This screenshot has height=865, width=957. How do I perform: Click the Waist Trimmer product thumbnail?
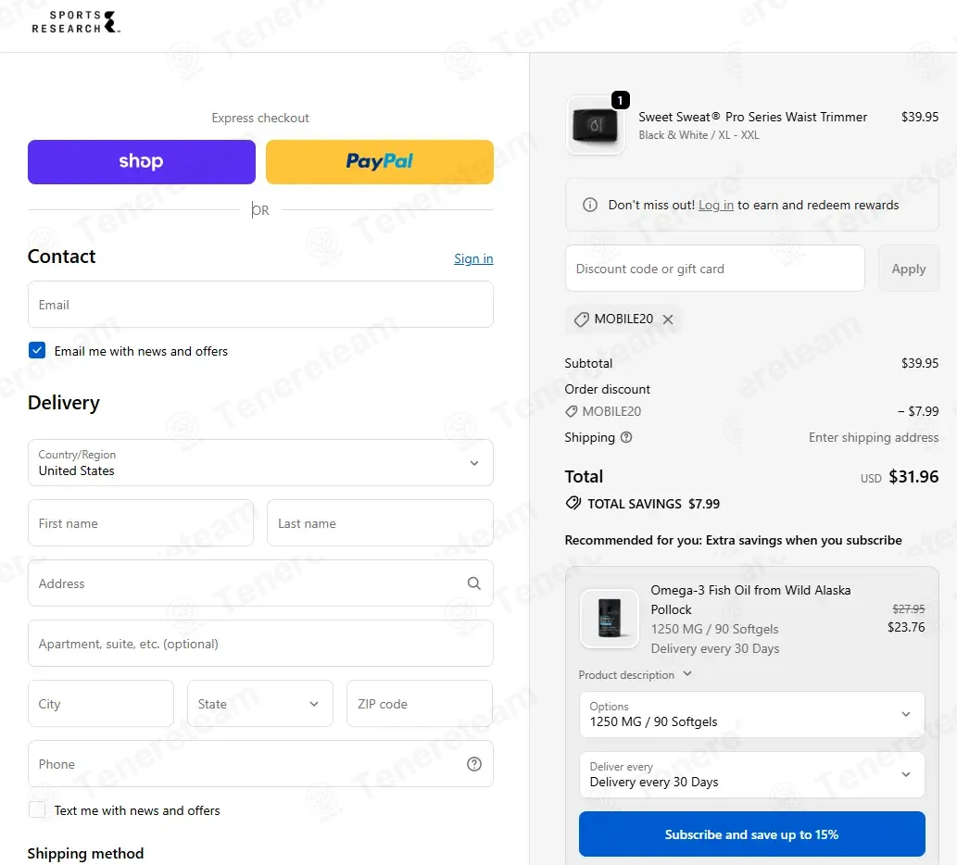pos(596,124)
